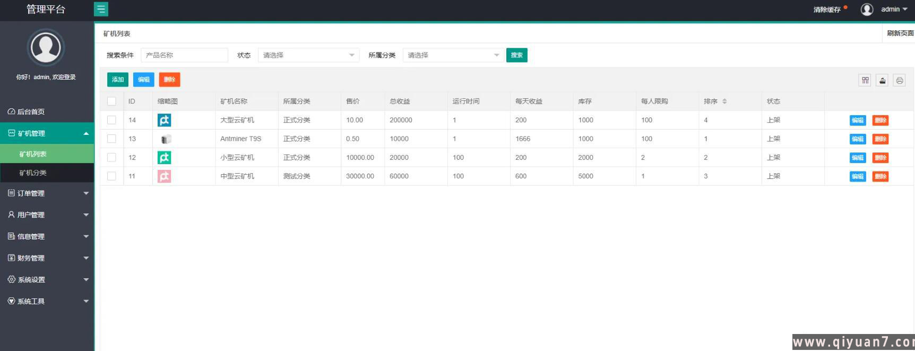Open thumbnail of Antminer T9S
This screenshot has width=915, height=351.
coord(166,139)
